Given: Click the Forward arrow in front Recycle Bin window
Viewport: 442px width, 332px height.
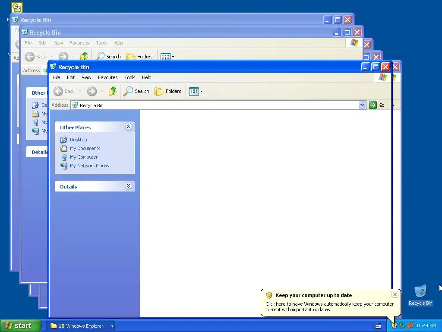Looking at the screenshot, I should 92,91.
